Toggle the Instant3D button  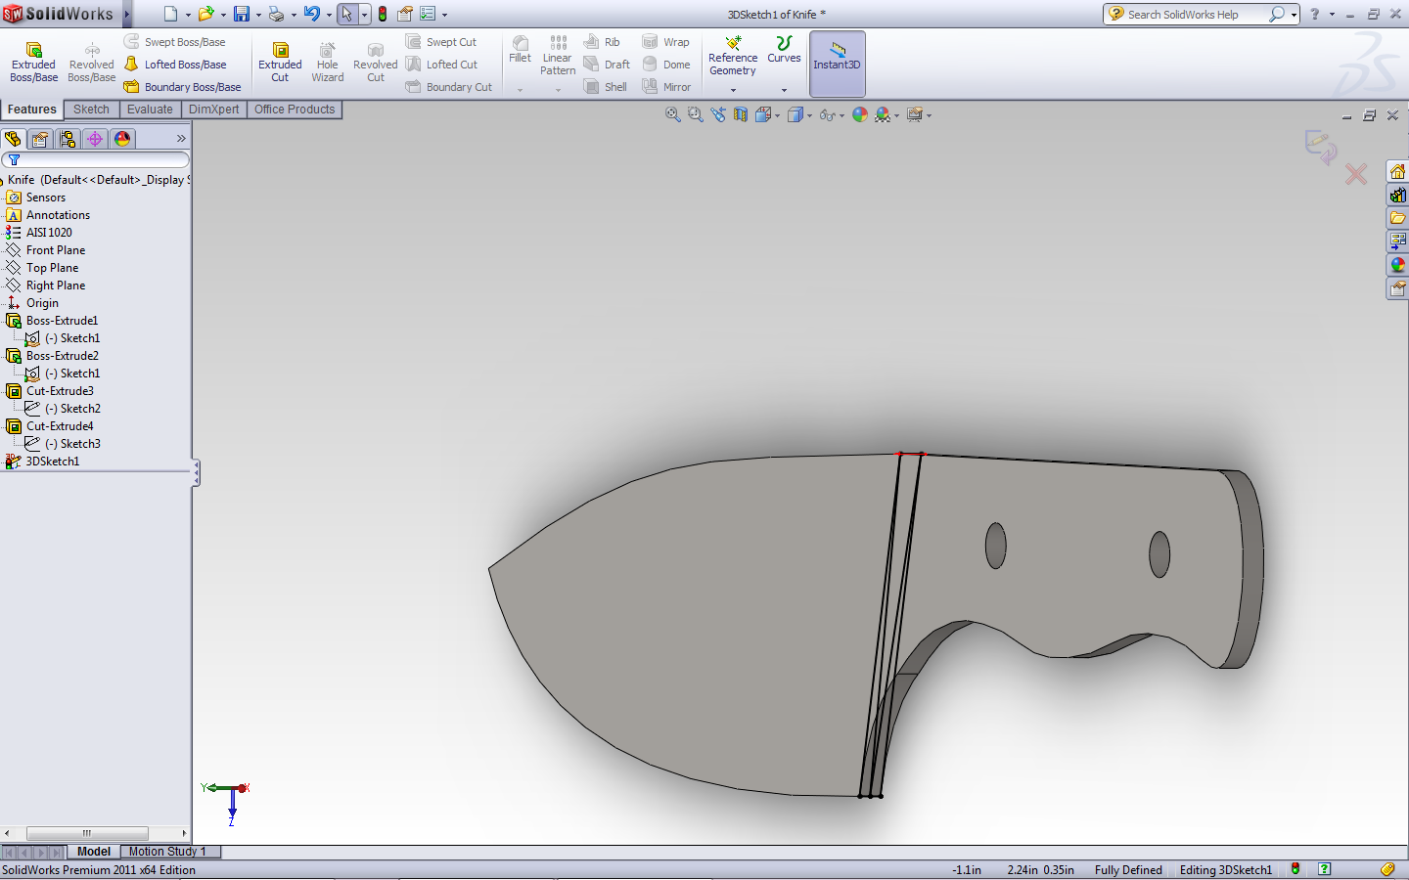point(837,63)
